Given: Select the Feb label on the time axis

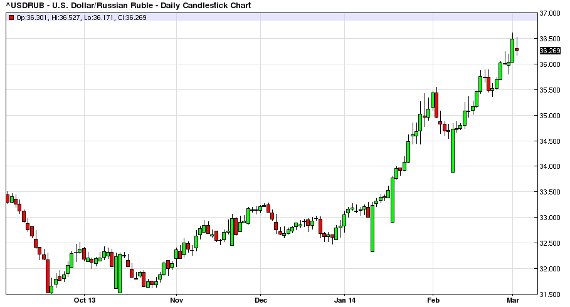Looking at the screenshot, I should (432, 300).
